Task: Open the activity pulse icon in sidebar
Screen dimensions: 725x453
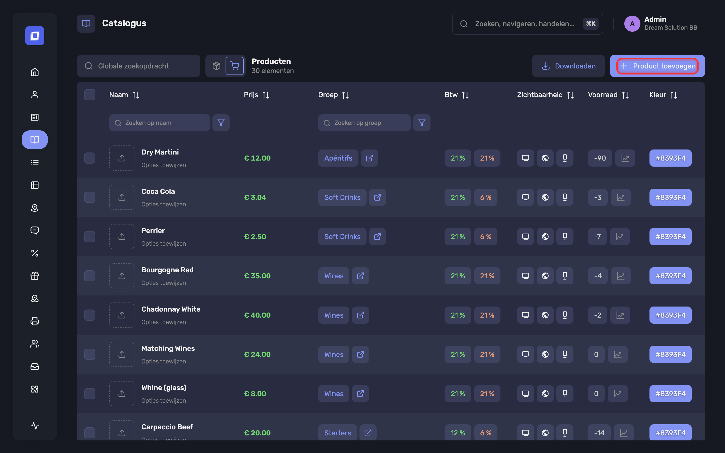Action: [x=35, y=426]
